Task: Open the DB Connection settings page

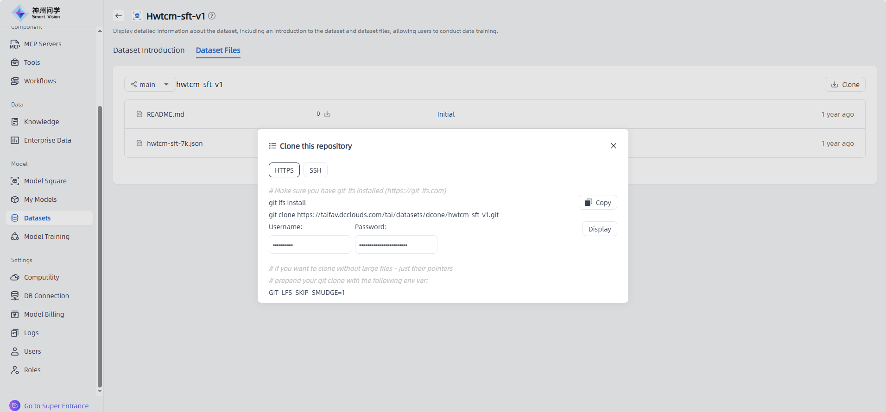Action: point(46,296)
